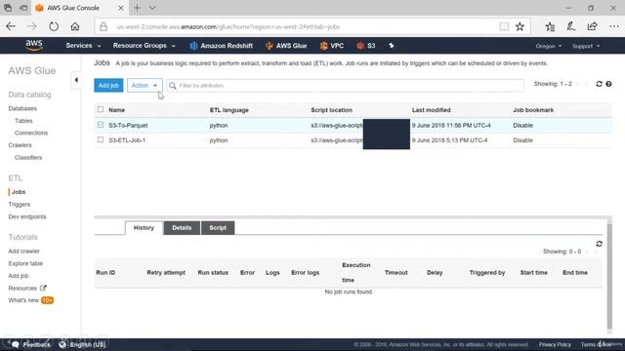Sort by the Last modified column header
The image size is (625, 351).
pyautogui.click(x=432, y=110)
